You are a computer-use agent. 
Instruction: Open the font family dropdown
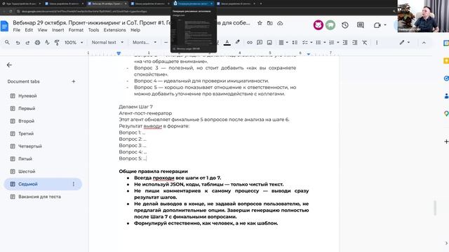point(145,42)
